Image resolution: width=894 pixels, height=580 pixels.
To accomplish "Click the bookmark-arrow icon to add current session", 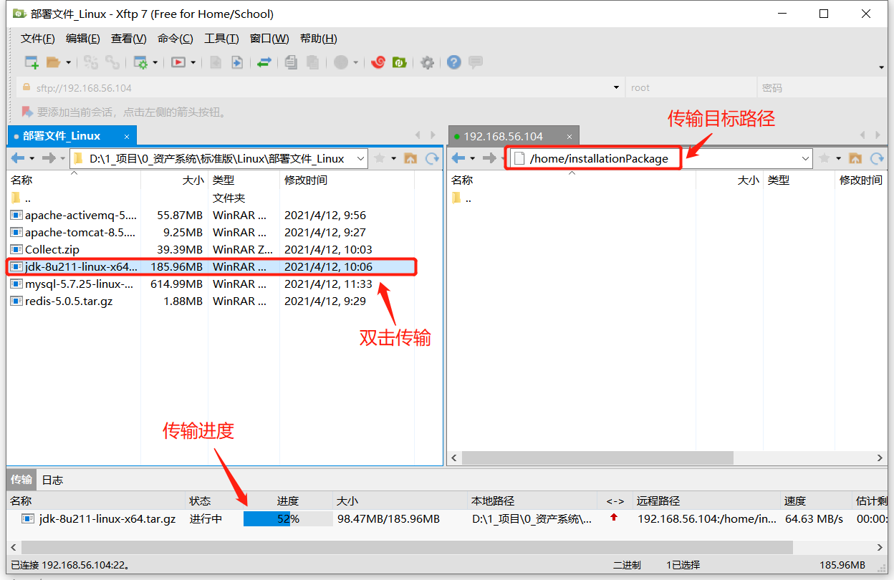I will pyautogui.click(x=27, y=112).
